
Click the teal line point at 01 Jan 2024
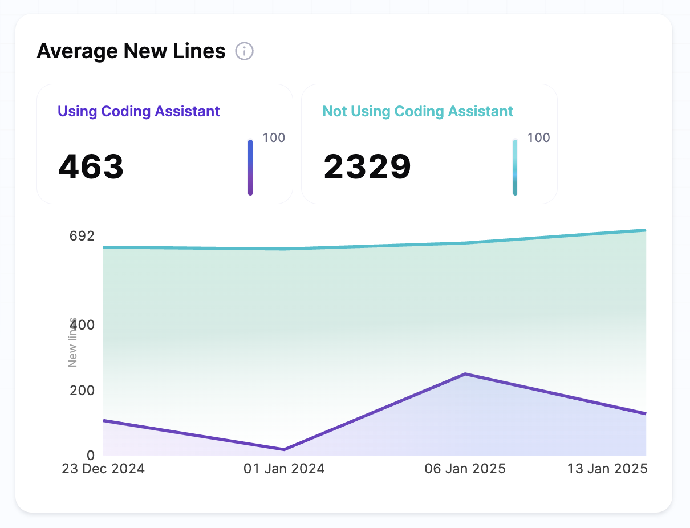(284, 249)
